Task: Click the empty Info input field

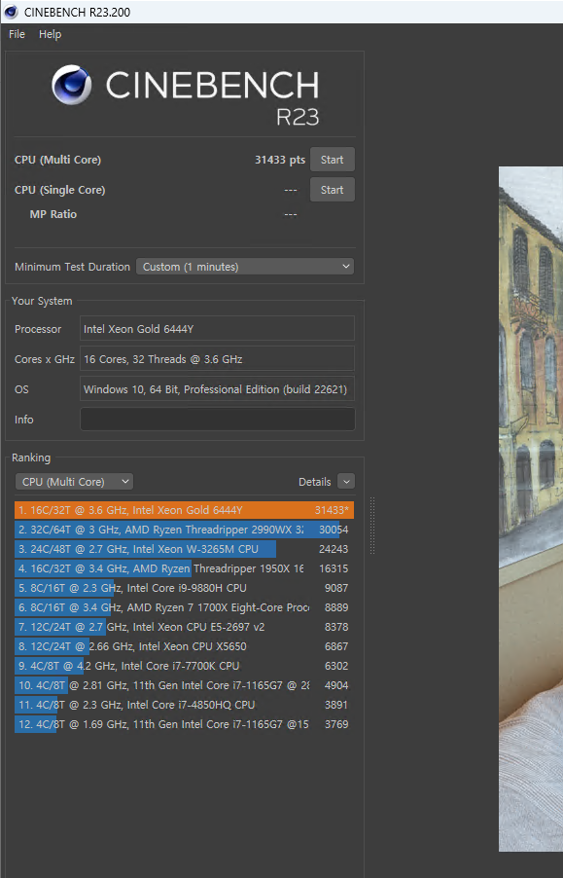Action: pyautogui.click(x=217, y=420)
